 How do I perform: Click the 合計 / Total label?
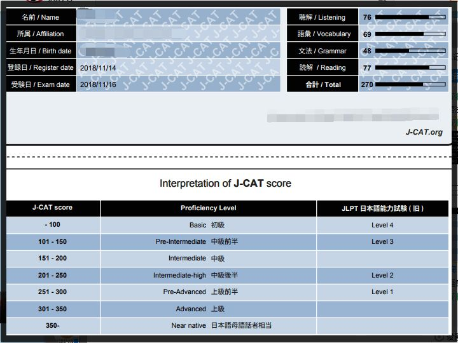click(322, 84)
